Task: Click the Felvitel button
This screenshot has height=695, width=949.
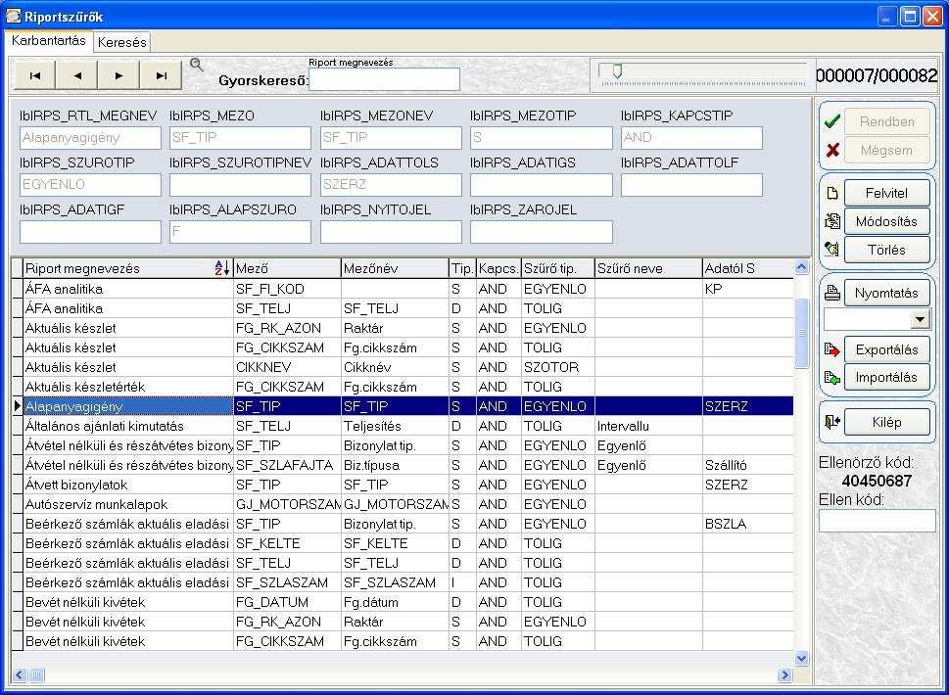Action: [x=886, y=193]
